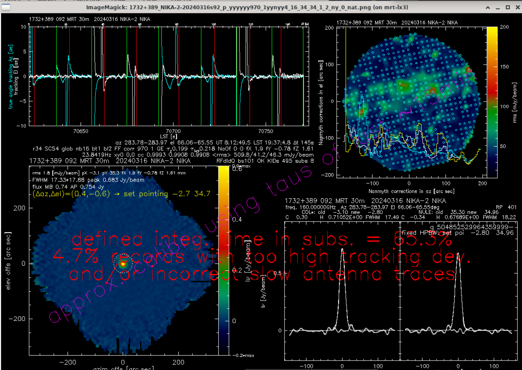Click 'Nasmyth corrections in az' axis label
Viewport: 522px width, 370px height.
[x=411, y=191]
